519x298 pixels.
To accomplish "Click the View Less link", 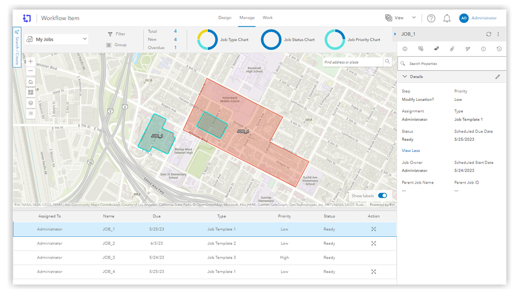I will tap(411, 150).
